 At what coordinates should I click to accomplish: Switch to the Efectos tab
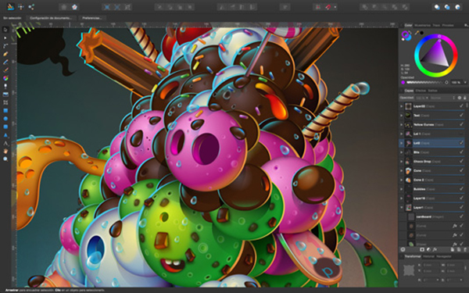[421, 91]
